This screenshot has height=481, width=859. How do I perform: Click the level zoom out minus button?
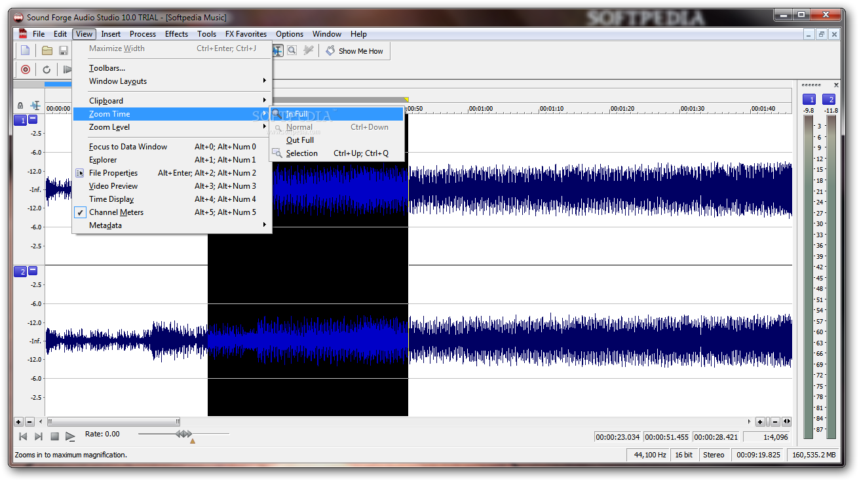click(29, 422)
